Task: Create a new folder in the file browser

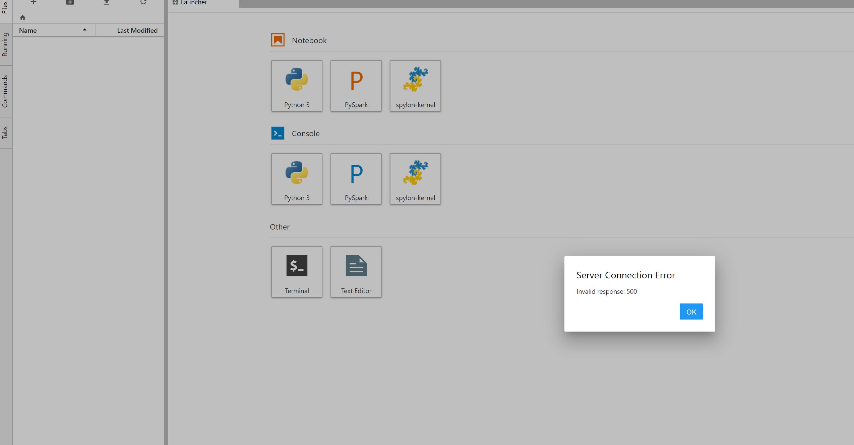Action: coord(69,2)
